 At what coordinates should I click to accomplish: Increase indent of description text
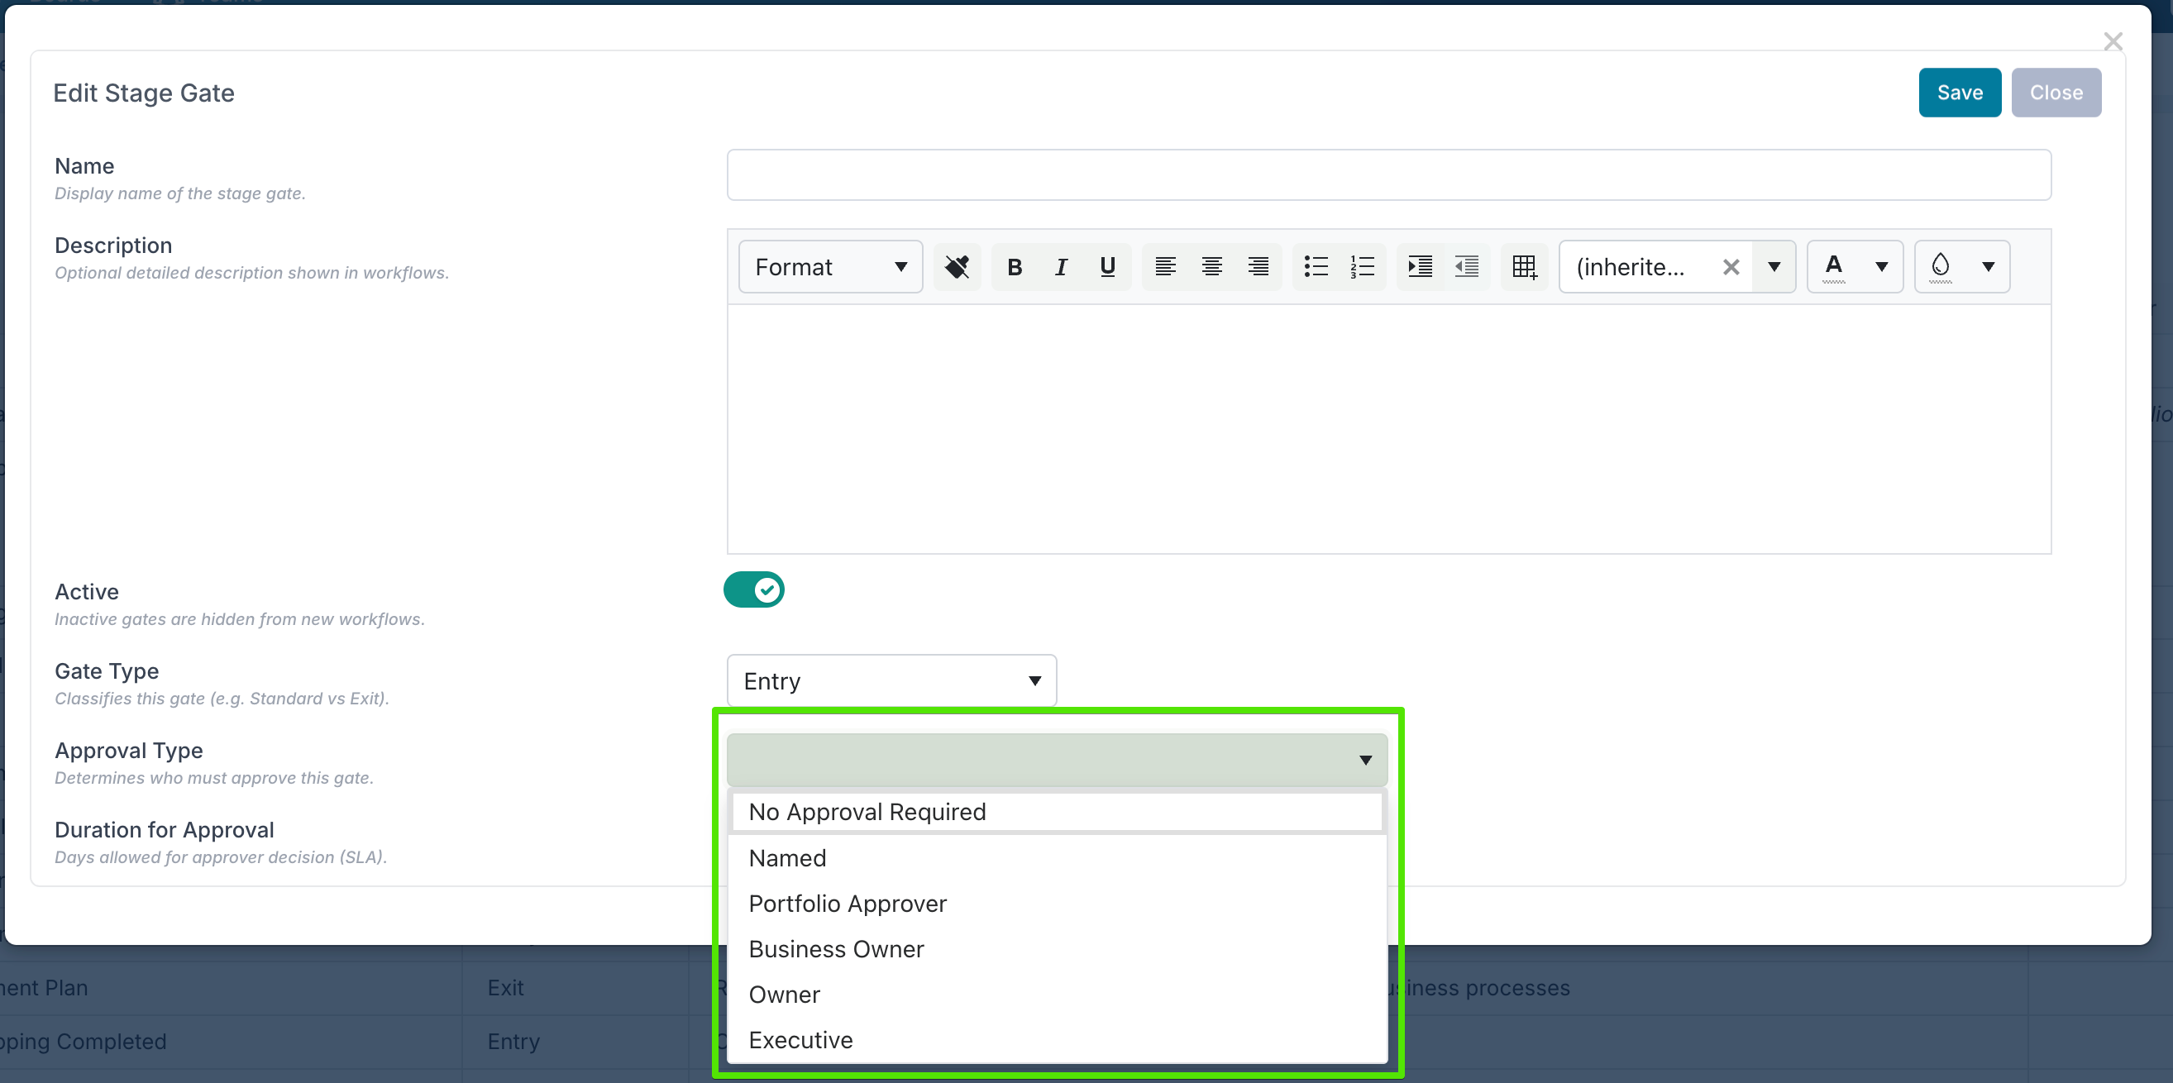coord(1420,267)
